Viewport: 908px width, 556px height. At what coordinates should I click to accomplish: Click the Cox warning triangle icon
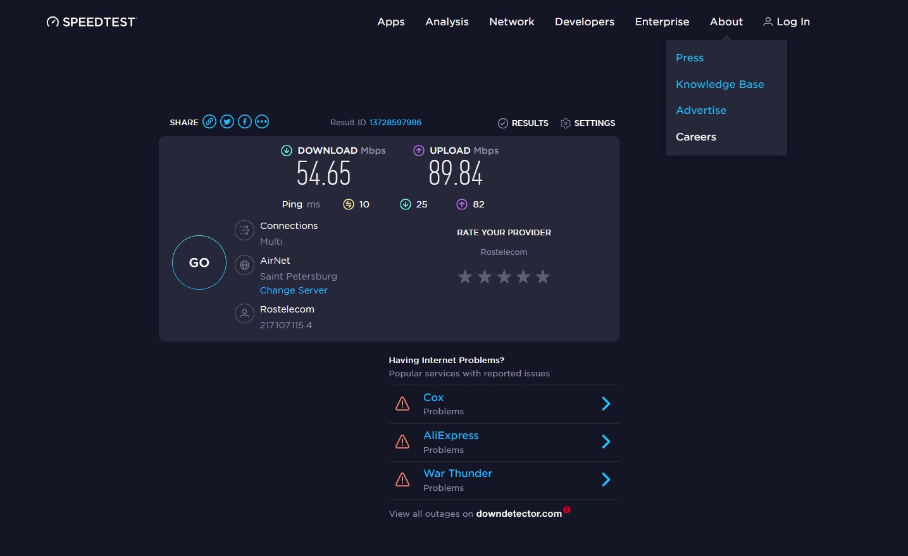pyautogui.click(x=402, y=404)
